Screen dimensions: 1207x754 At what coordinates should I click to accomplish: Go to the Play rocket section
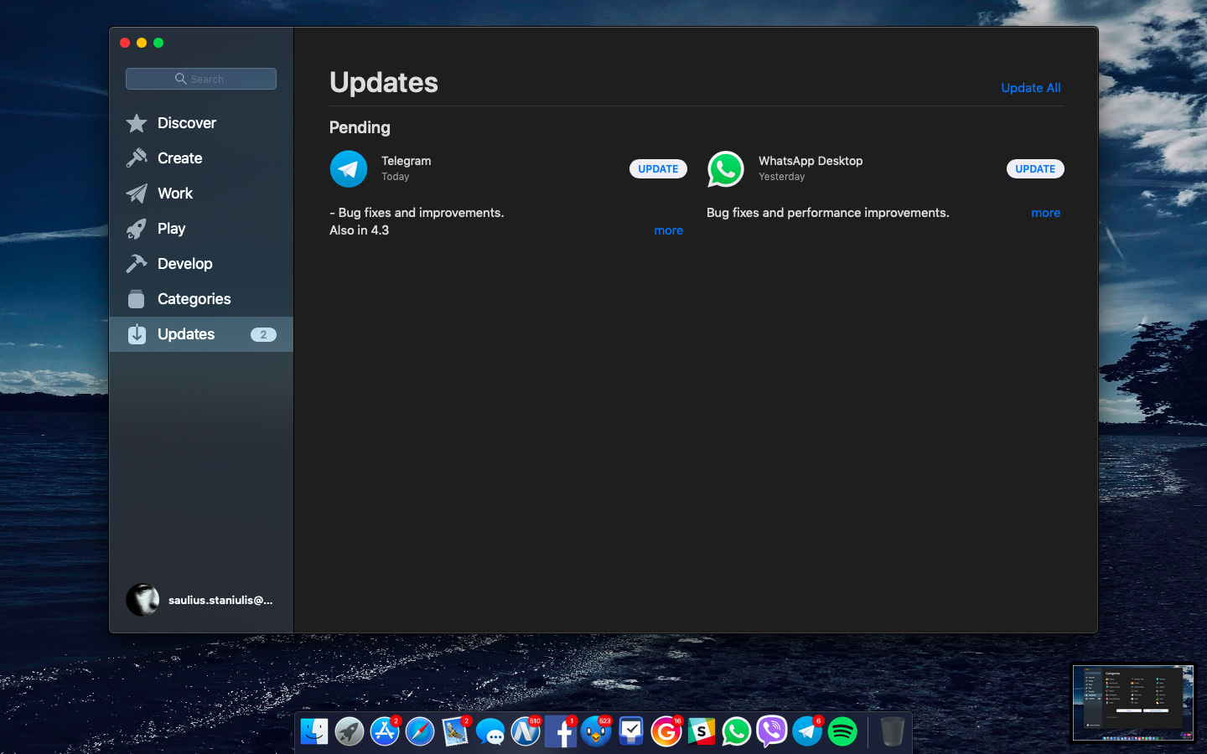point(171,229)
